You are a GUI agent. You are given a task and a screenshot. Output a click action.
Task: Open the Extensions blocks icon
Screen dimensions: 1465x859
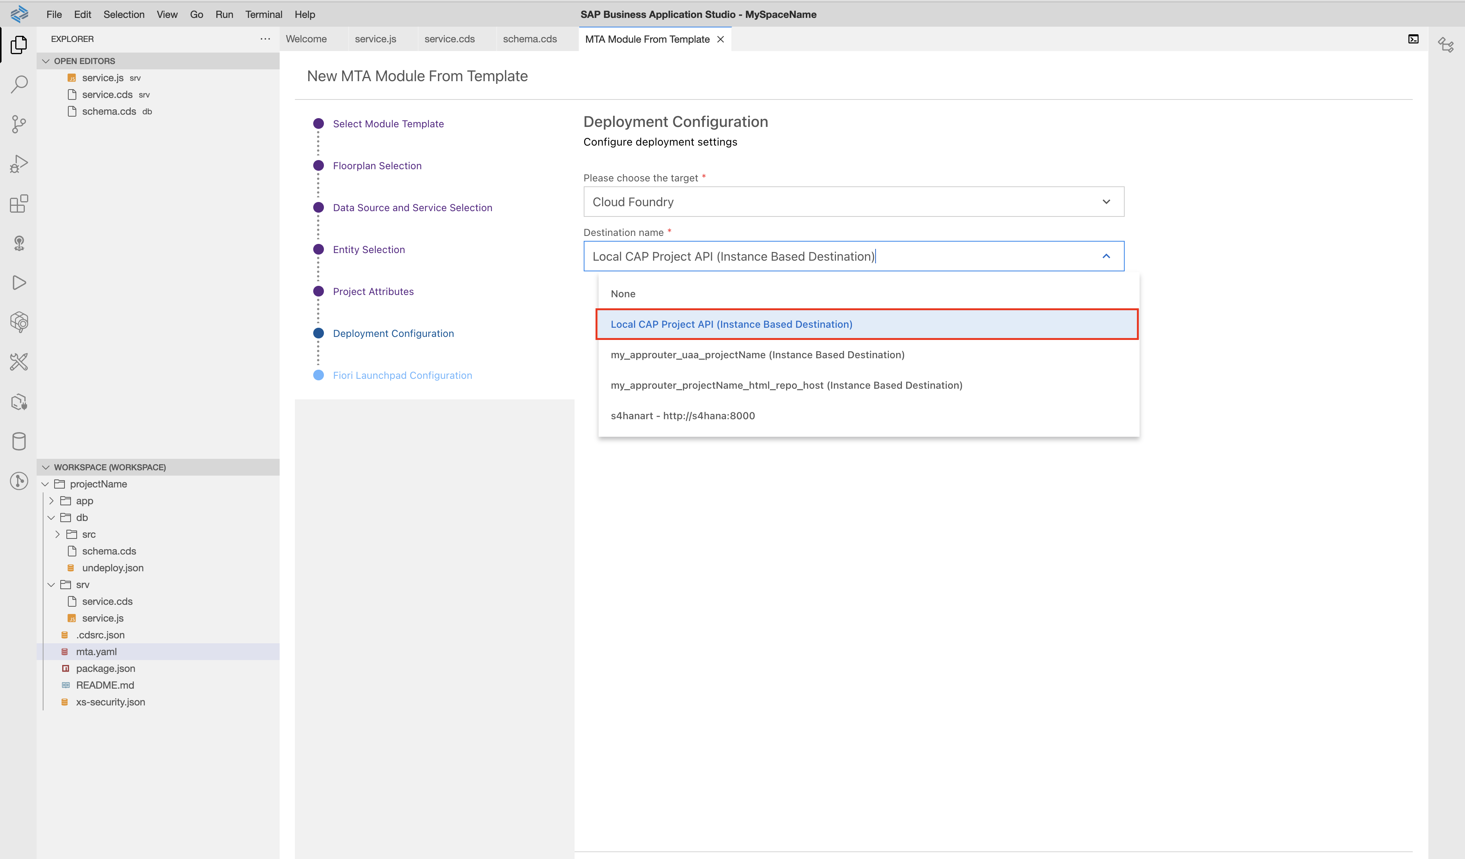(x=19, y=203)
